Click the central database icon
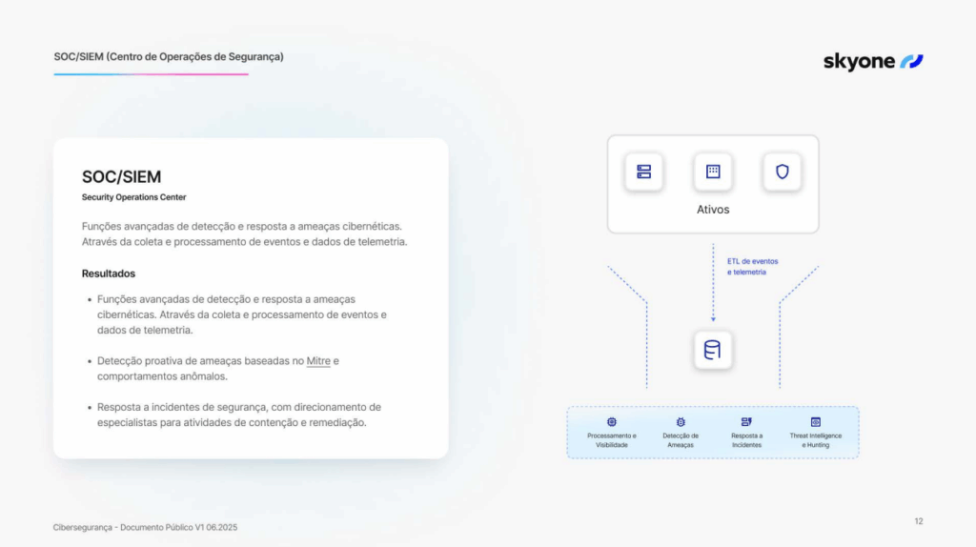 (x=713, y=350)
